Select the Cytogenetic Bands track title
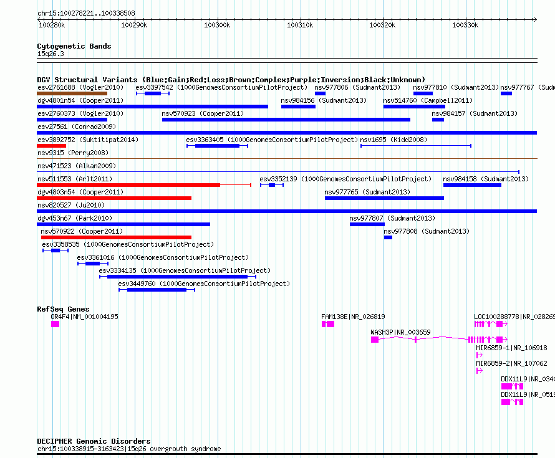The height and width of the screenshot is (458, 555). pos(74,46)
